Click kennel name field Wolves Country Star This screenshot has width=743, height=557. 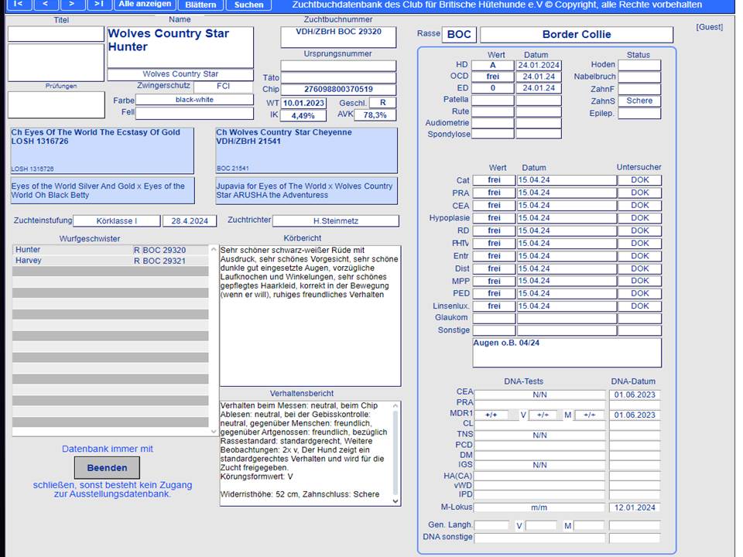point(180,74)
